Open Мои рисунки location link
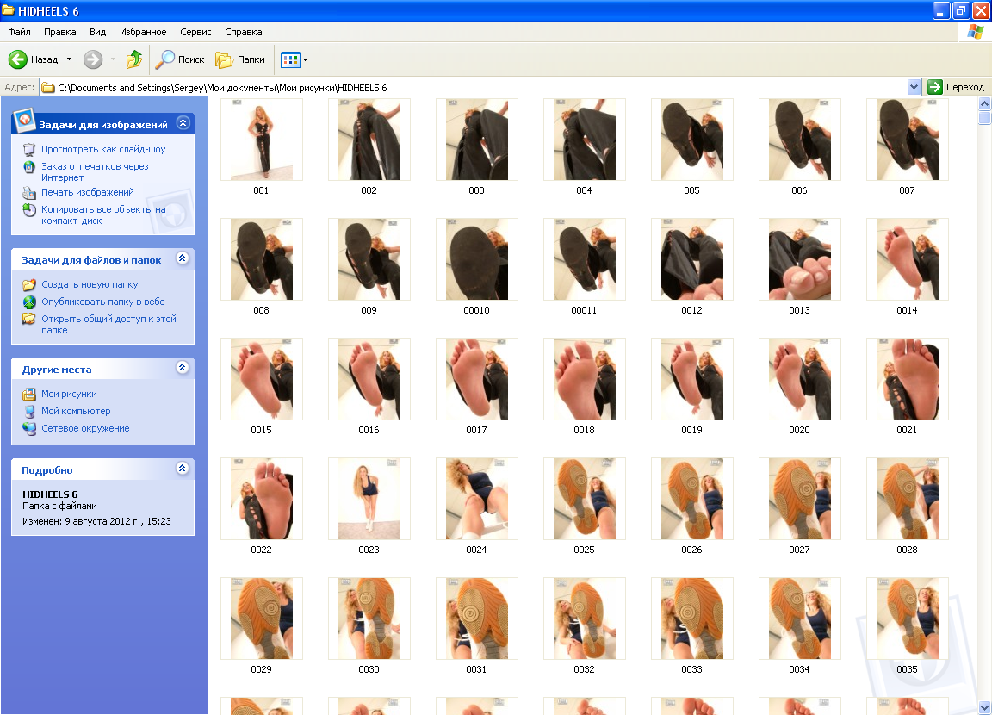Viewport: 992px width, 715px height. [70, 394]
